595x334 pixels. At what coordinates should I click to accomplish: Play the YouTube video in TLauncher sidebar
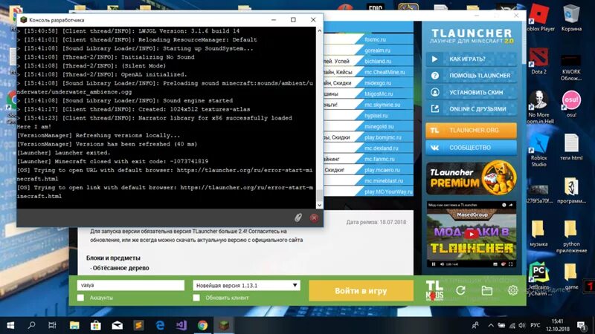[x=472, y=234]
